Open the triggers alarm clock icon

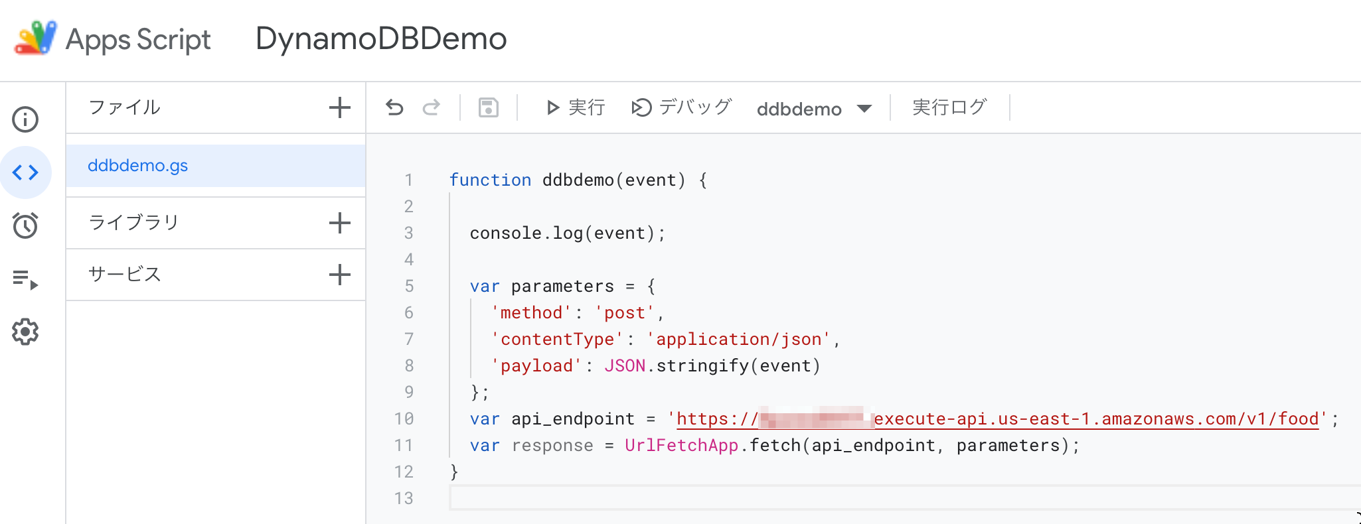tap(25, 226)
